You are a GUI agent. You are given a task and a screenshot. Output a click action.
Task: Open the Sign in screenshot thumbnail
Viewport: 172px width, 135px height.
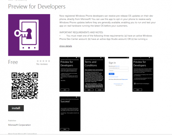[119, 74]
